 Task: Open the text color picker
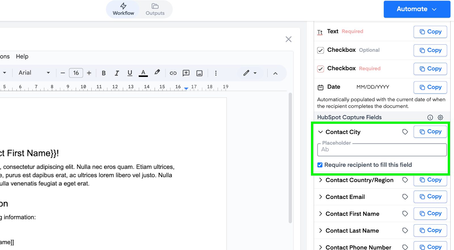(x=143, y=73)
